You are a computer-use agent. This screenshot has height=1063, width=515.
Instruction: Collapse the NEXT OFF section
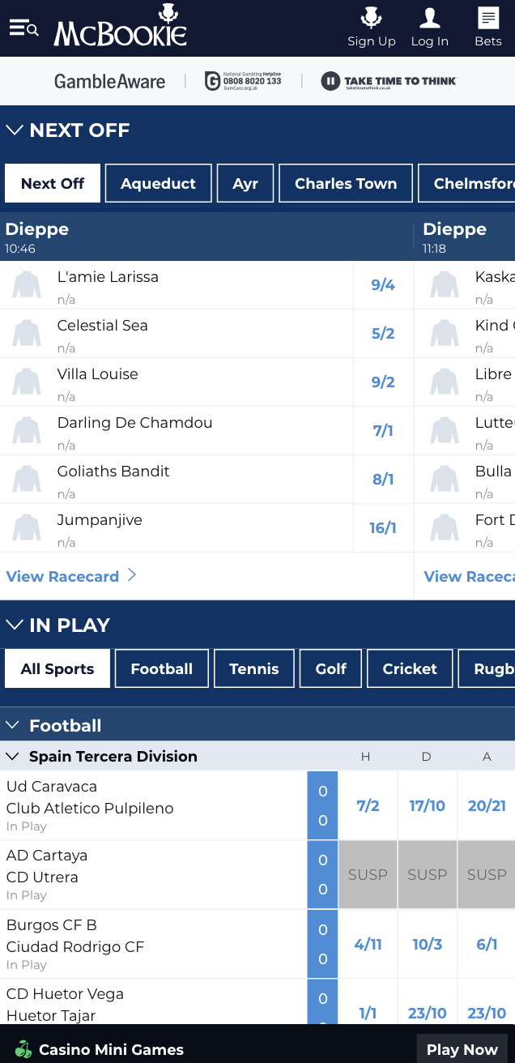click(x=14, y=129)
